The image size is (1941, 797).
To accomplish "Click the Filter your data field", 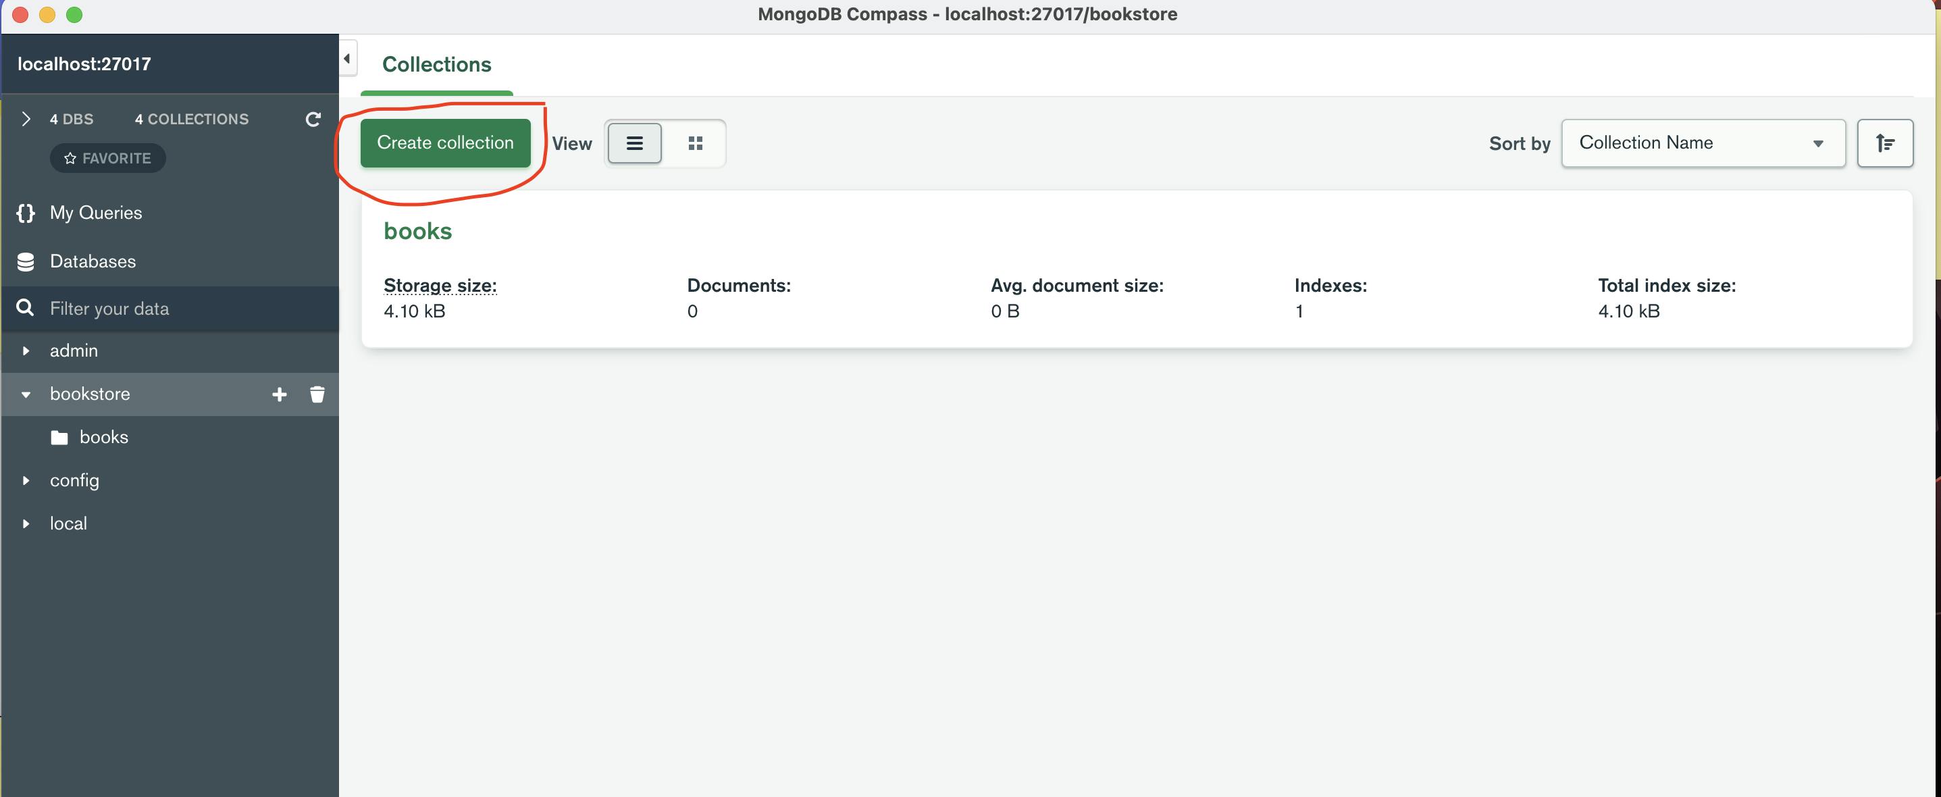I will click(x=170, y=308).
